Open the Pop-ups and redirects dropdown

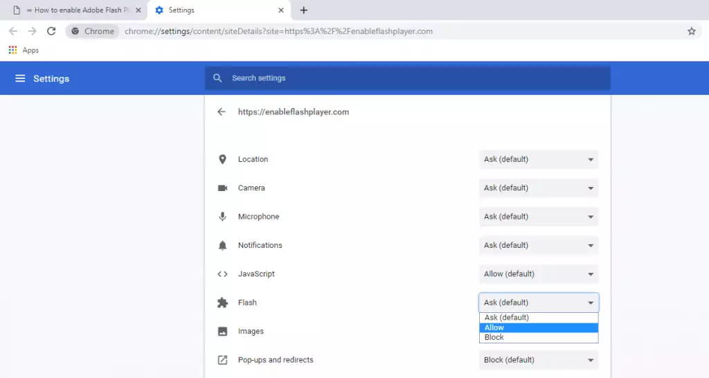point(539,360)
